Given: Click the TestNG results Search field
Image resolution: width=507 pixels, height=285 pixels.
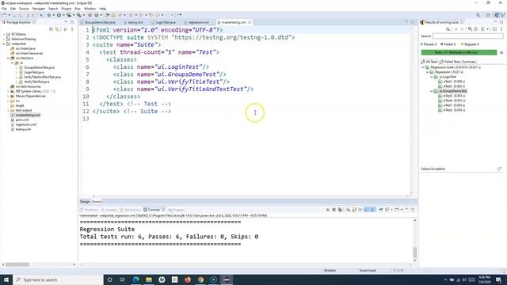Looking at the screenshot, I should [x=467, y=36].
